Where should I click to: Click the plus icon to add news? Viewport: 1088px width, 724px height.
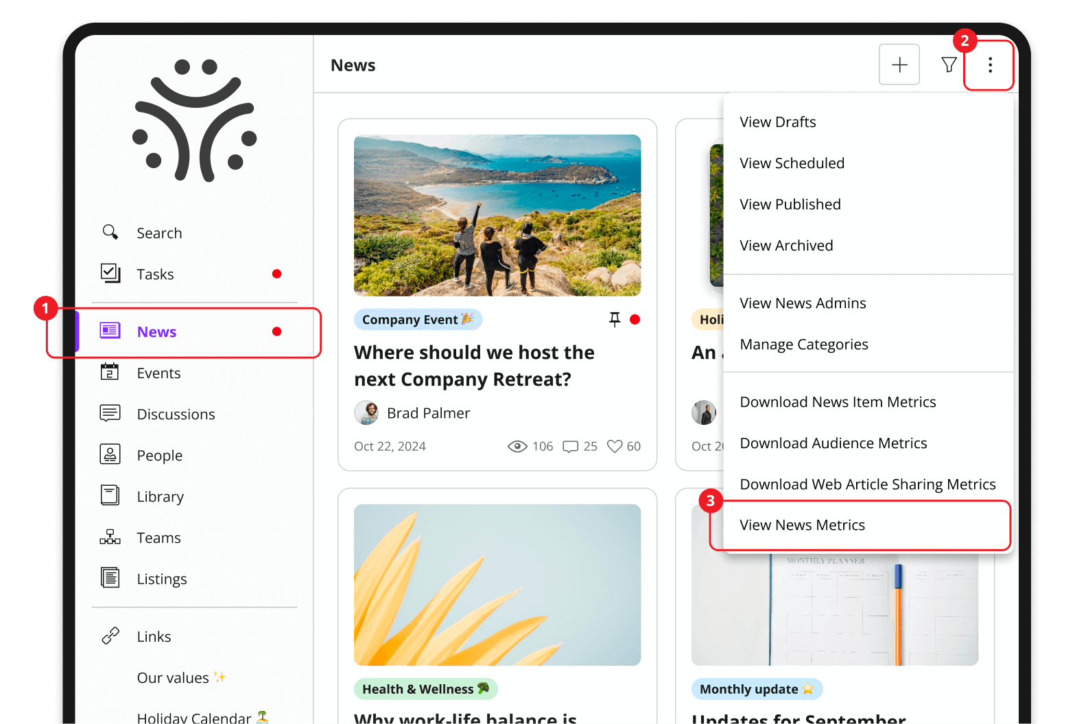coord(899,65)
